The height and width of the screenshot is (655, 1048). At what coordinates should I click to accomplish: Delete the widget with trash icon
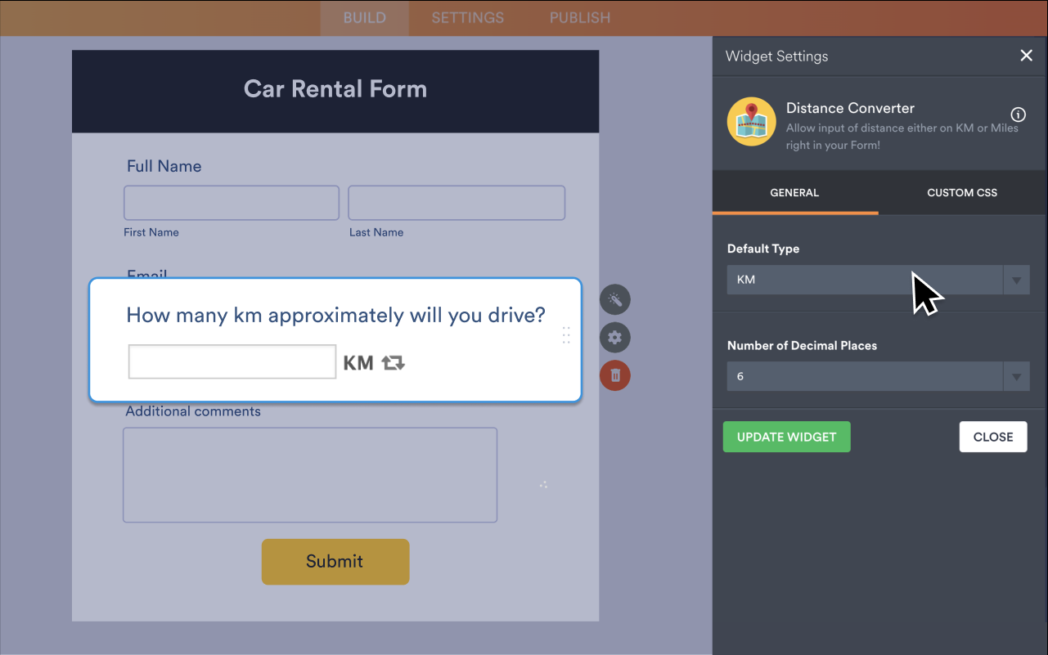(615, 376)
